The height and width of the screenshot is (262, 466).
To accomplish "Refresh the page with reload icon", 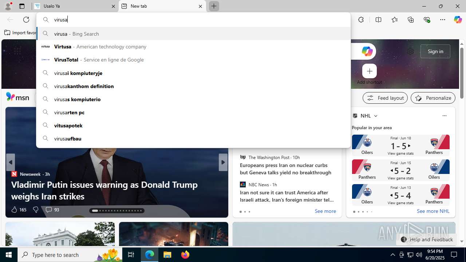I will coord(26,20).
